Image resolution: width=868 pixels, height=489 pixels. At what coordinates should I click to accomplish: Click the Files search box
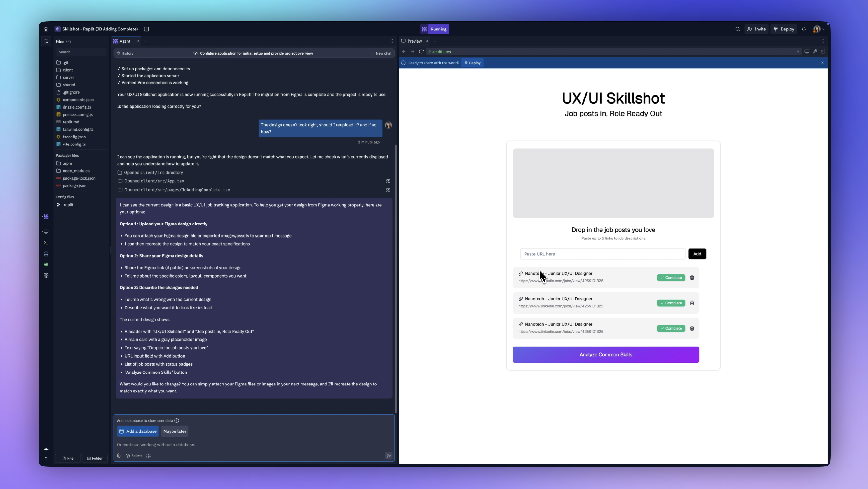81,52
